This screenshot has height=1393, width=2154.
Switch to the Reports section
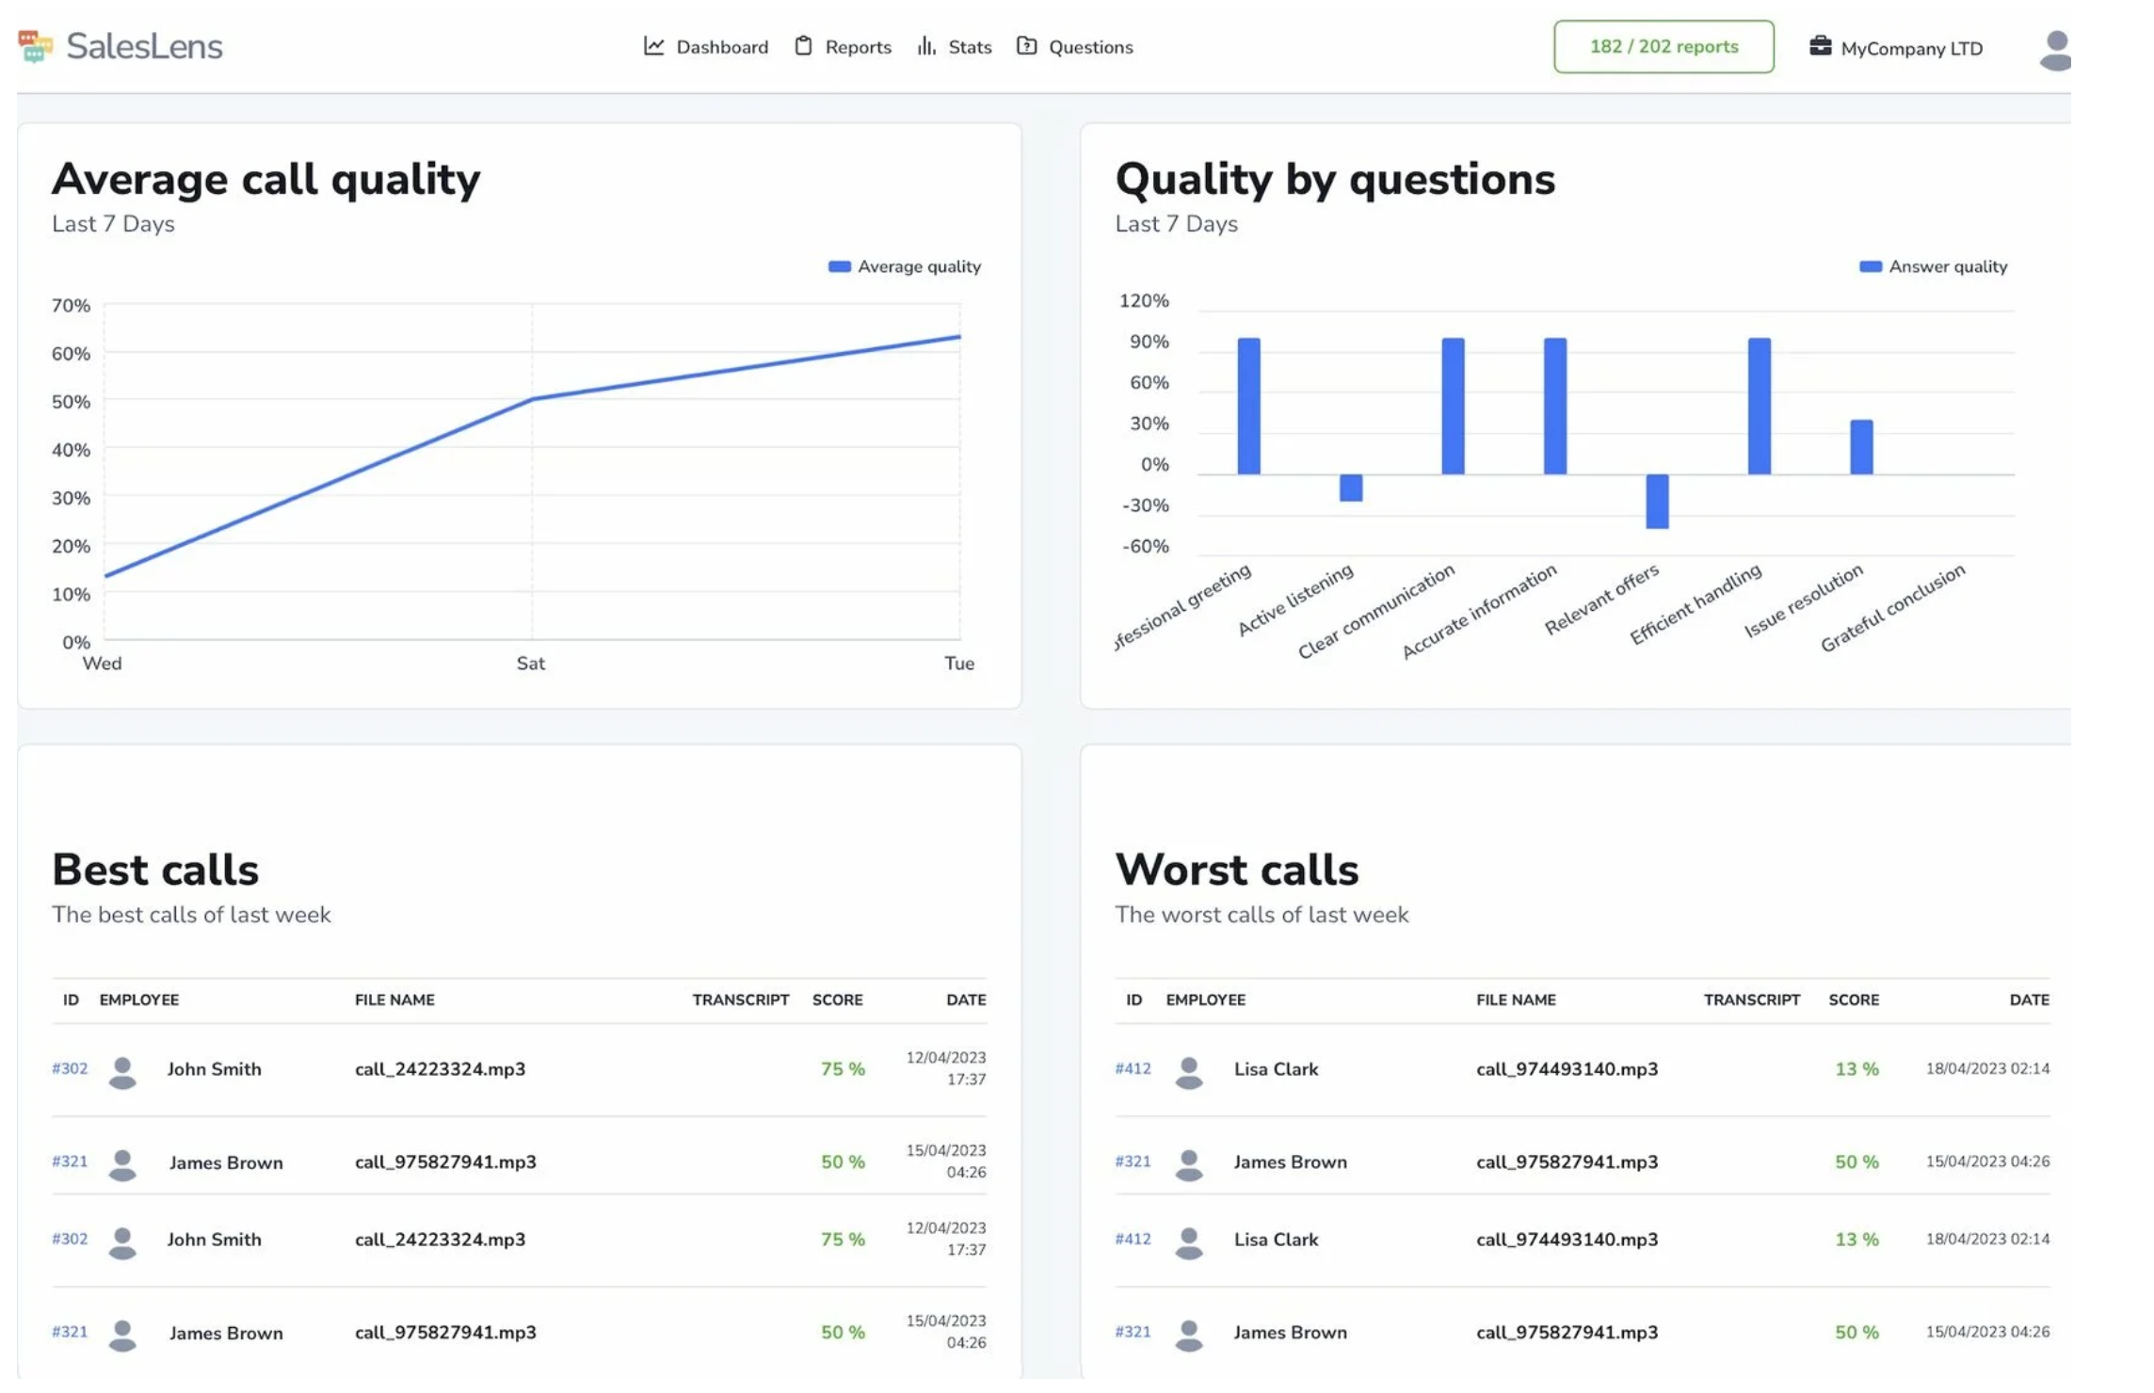pos(858,46)
